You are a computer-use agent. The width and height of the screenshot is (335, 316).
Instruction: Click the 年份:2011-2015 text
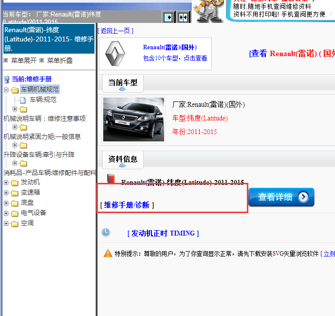pos(194,132)
